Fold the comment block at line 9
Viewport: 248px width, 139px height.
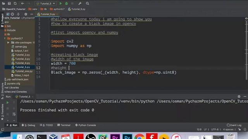click(49, 55)
